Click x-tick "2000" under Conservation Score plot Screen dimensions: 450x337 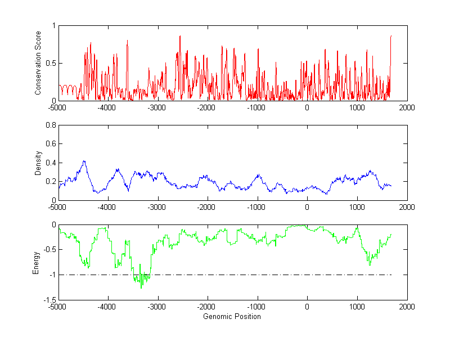(x=407, y=107)
